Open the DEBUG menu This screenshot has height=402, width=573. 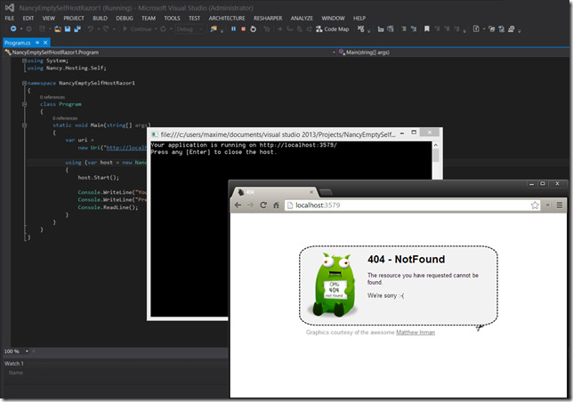(125, 18)
